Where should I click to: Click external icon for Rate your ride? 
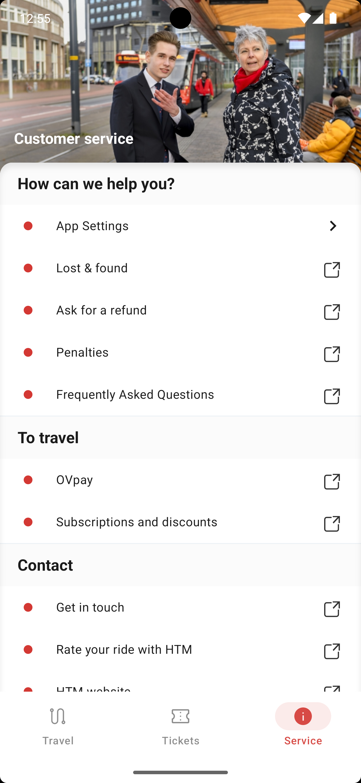332,651
